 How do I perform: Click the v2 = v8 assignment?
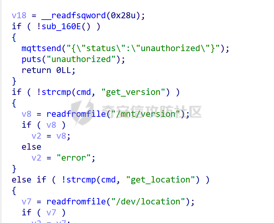point(51,136)
